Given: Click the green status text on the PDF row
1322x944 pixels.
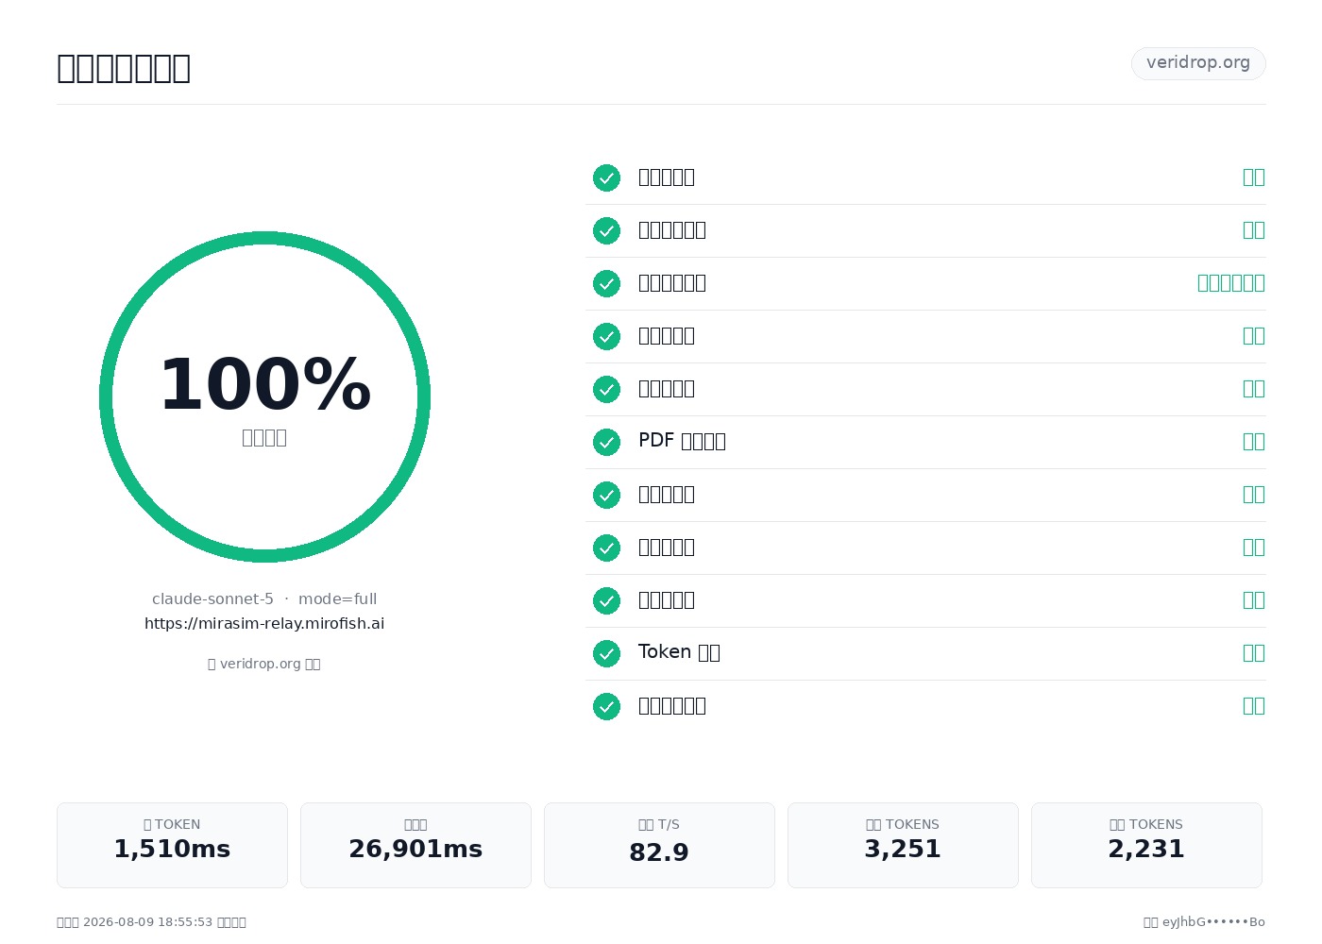Looking at the screenshot, I should point(1253,441).
